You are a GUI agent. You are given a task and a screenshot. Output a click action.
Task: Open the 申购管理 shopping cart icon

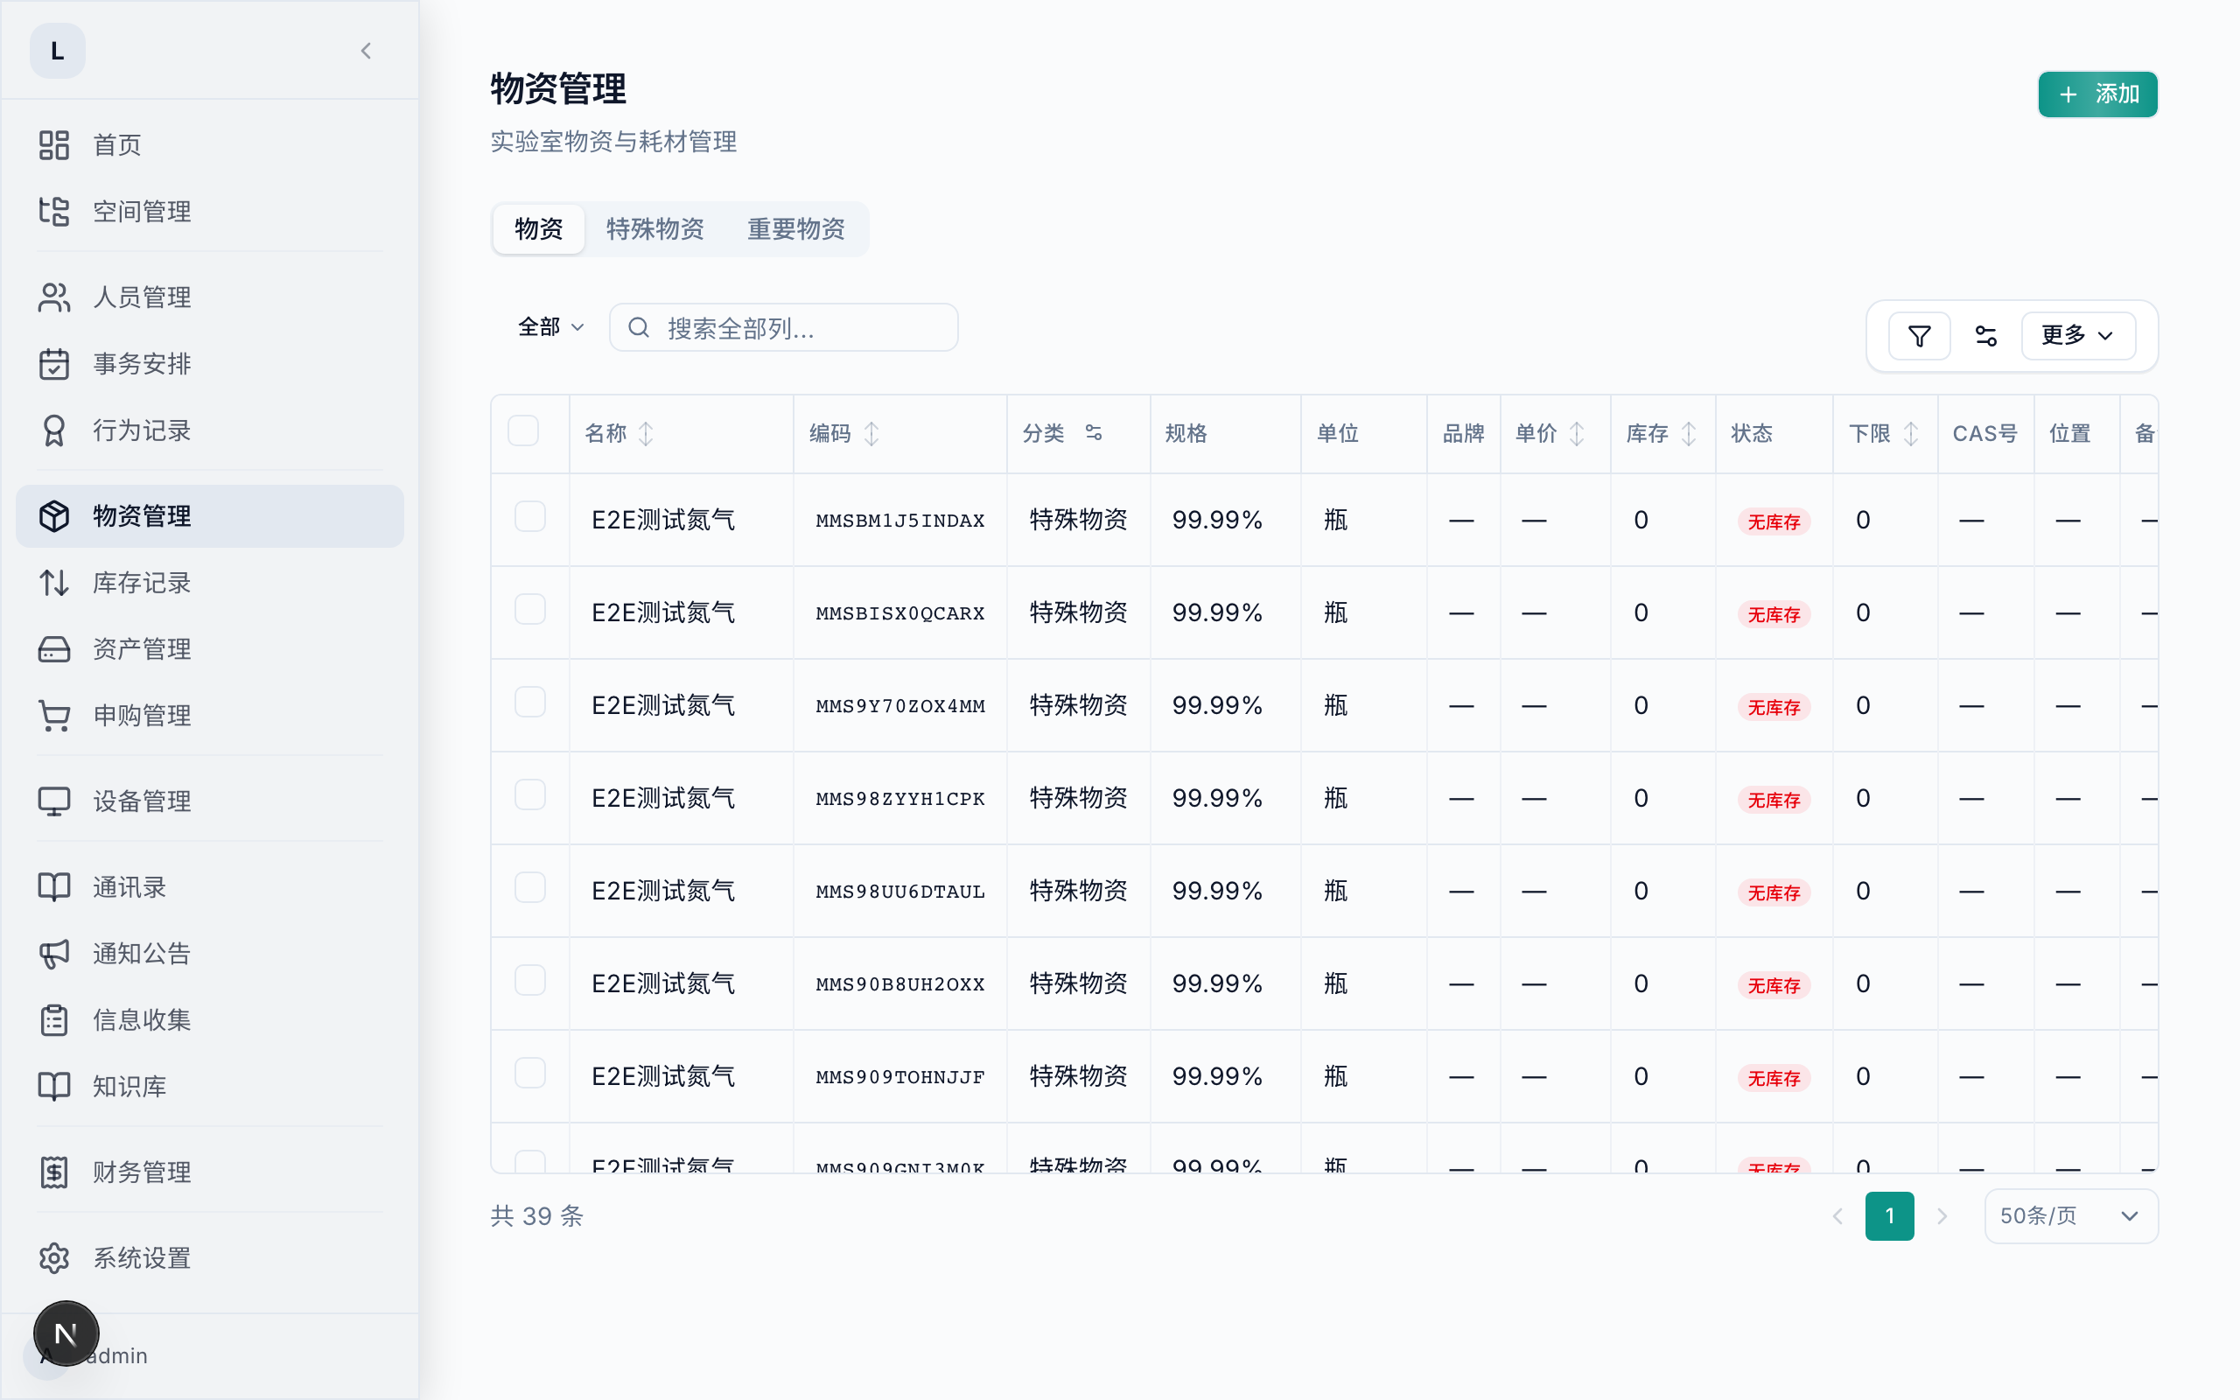(53, 716)
